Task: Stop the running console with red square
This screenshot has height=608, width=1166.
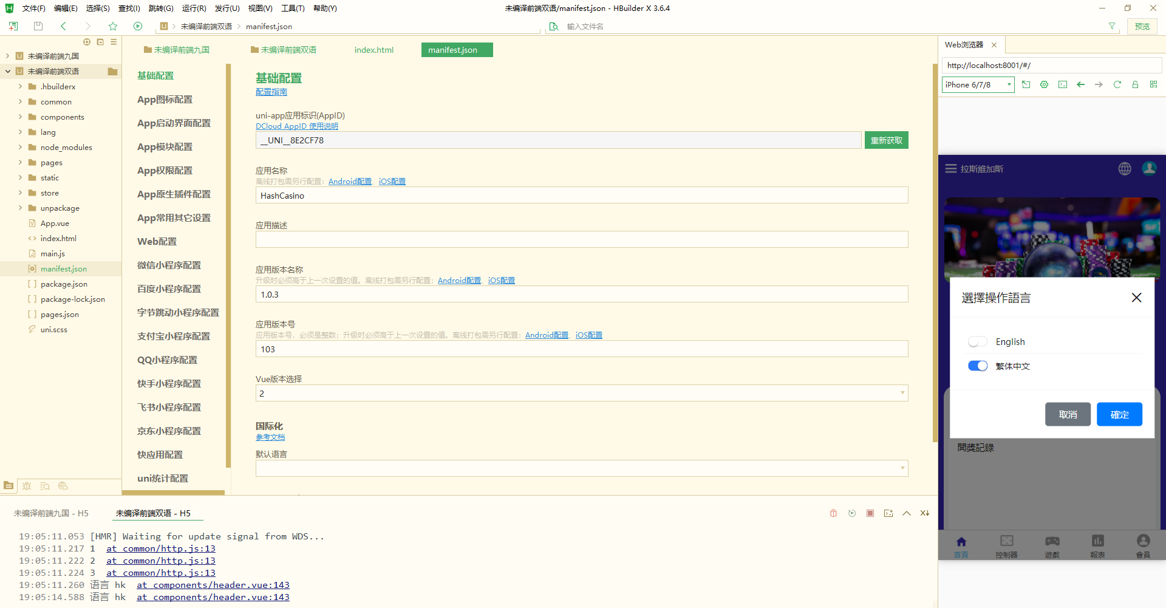Action: point(870,513)
